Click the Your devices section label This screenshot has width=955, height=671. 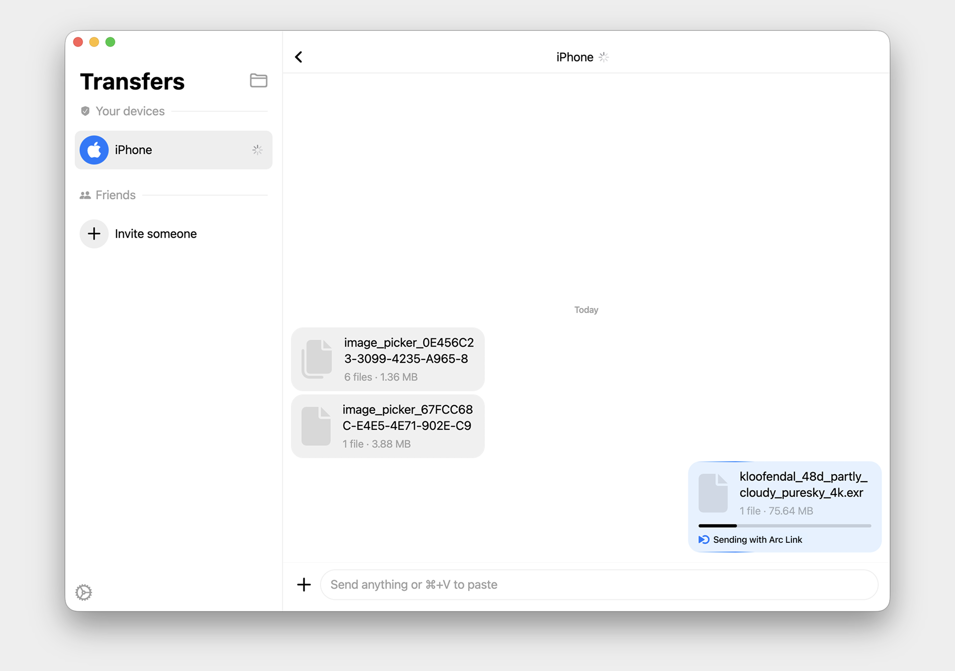(130, 111)
